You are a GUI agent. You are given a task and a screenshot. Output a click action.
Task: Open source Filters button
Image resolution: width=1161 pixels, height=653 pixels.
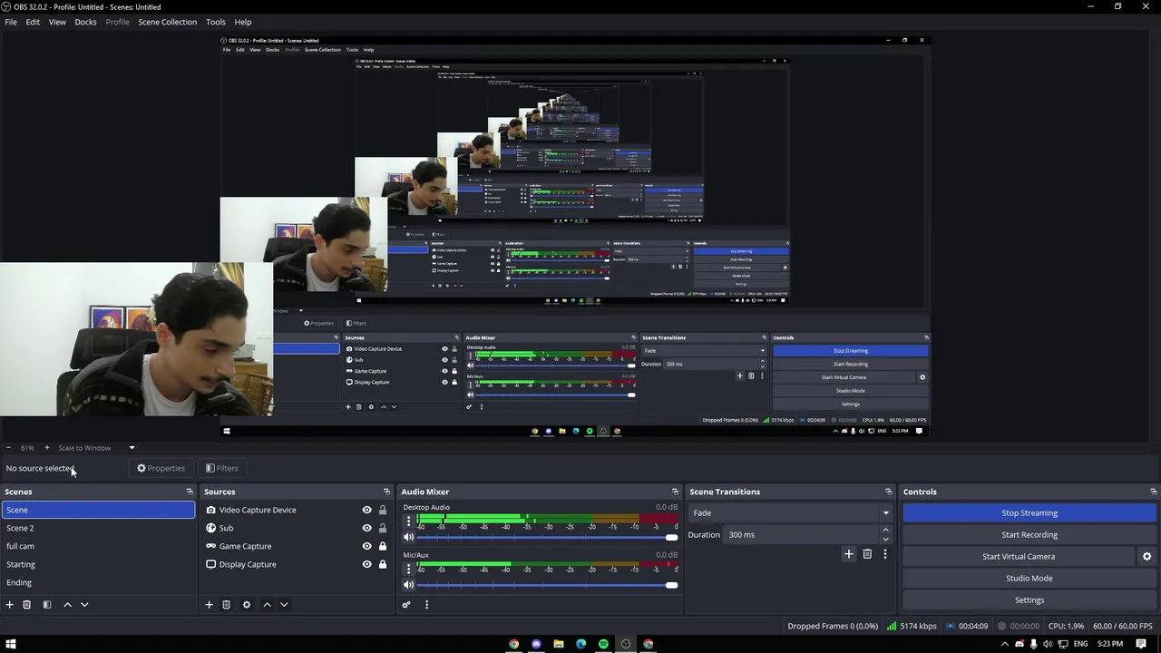tap(222, 469)
